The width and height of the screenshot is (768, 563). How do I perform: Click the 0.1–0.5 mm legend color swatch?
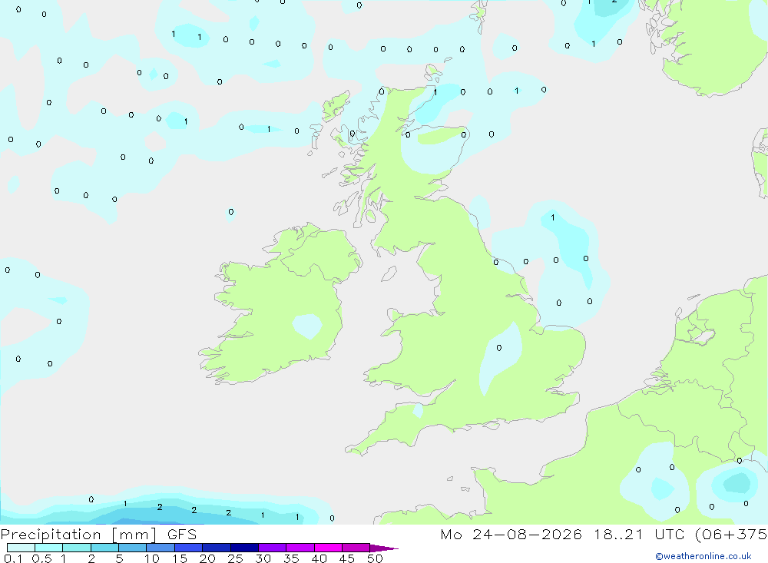[21, 548]
